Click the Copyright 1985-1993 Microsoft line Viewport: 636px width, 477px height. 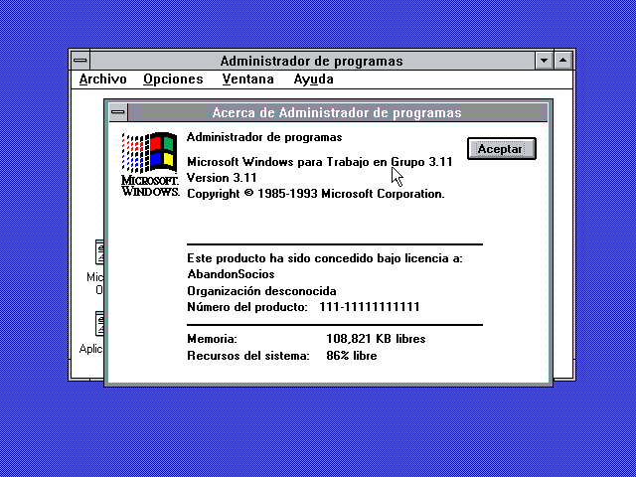316,194
